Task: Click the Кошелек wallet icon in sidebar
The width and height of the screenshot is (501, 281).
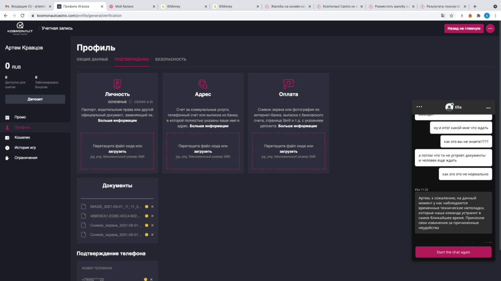Action: pyautogui.click(x=7, y=137)
